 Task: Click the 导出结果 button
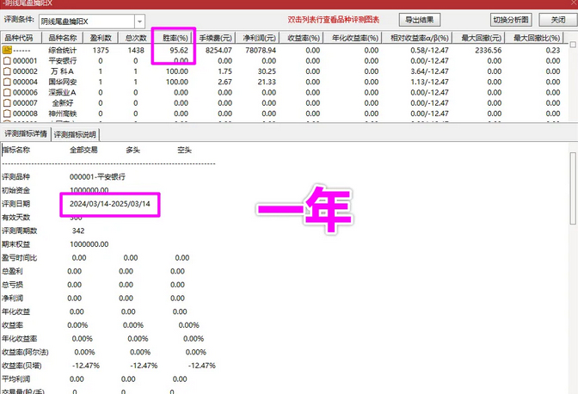pyautogui.click(x=420, y=20)
